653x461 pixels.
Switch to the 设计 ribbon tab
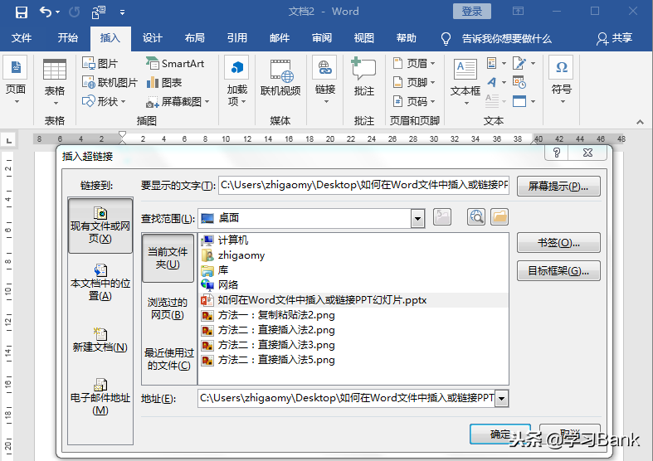pyautogui.click(x=153, y=38)
